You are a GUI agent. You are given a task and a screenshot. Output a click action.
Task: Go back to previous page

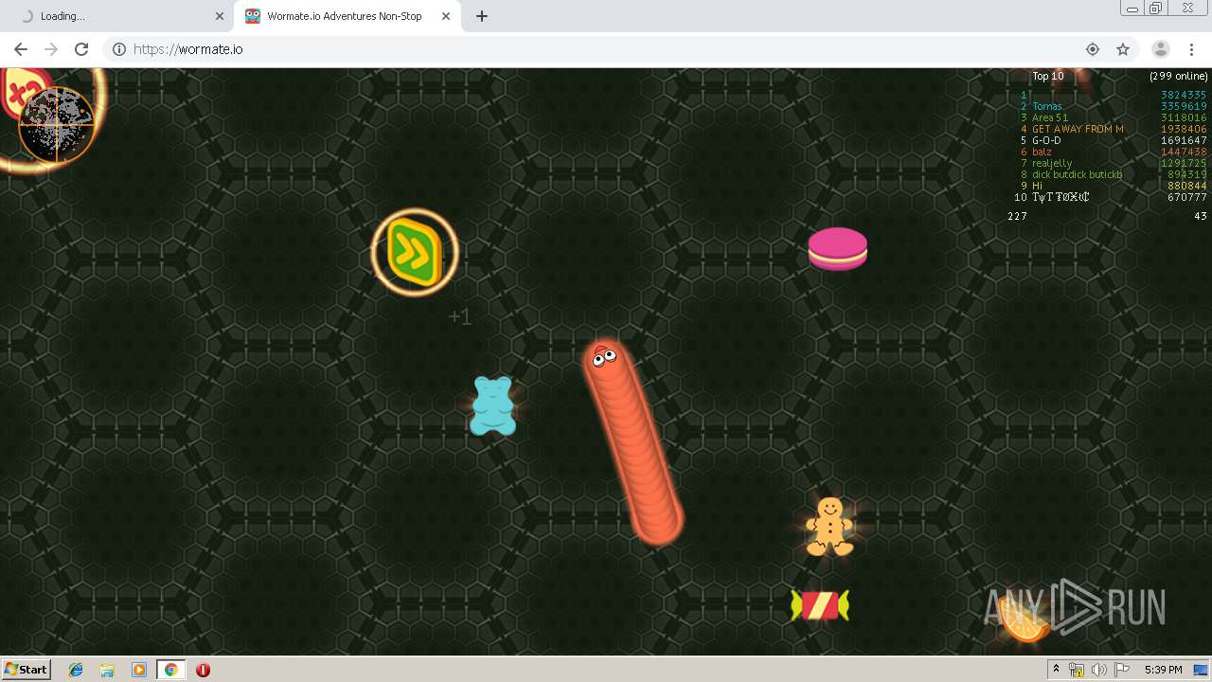pyautogui.click(x=21, y=49)
